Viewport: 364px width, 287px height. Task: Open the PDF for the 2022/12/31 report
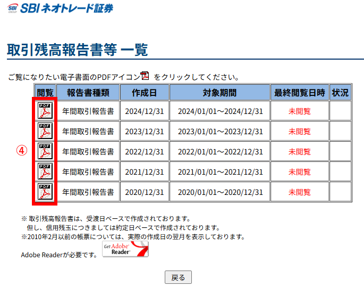click(45, 151)
